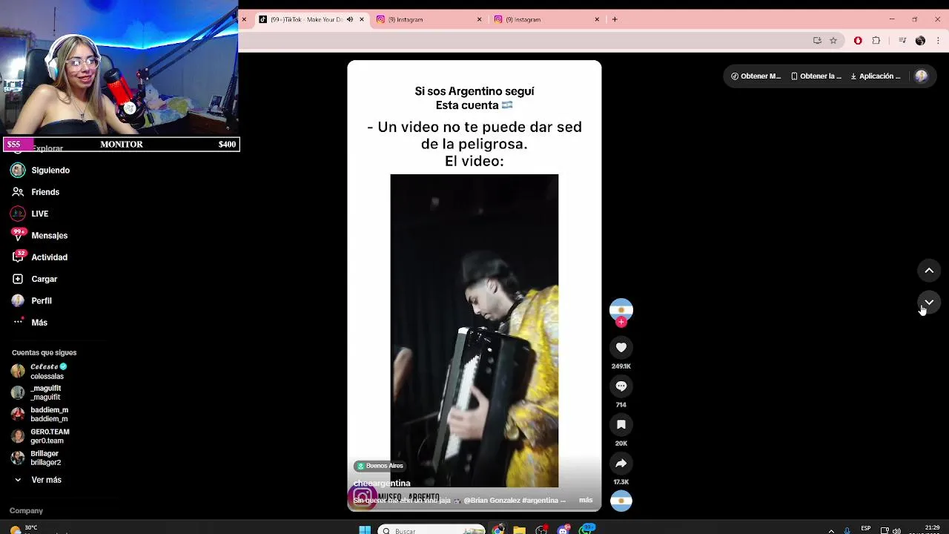Viewport: 949px width, 534px height.
Task: Follow cheeargentina with the red plus badge
Action: (x=621, y=322)
